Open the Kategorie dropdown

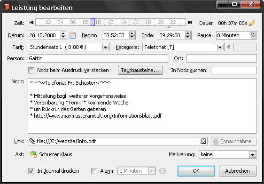[220, 47]
